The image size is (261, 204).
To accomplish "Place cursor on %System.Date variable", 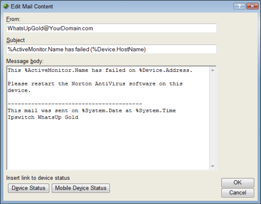I will (102, 111).
